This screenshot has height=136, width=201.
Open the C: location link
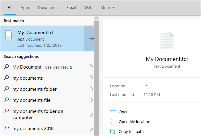point(145,86)
